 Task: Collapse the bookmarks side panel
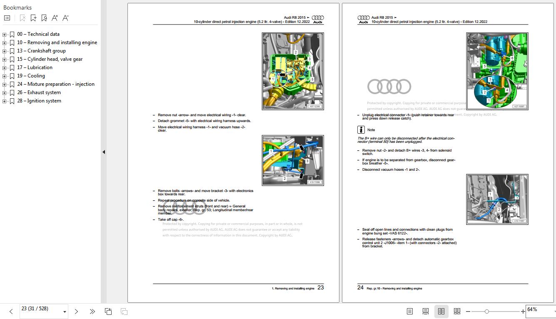[103, 152]
